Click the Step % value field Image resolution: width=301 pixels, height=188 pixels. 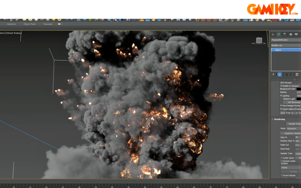(298, 137)
